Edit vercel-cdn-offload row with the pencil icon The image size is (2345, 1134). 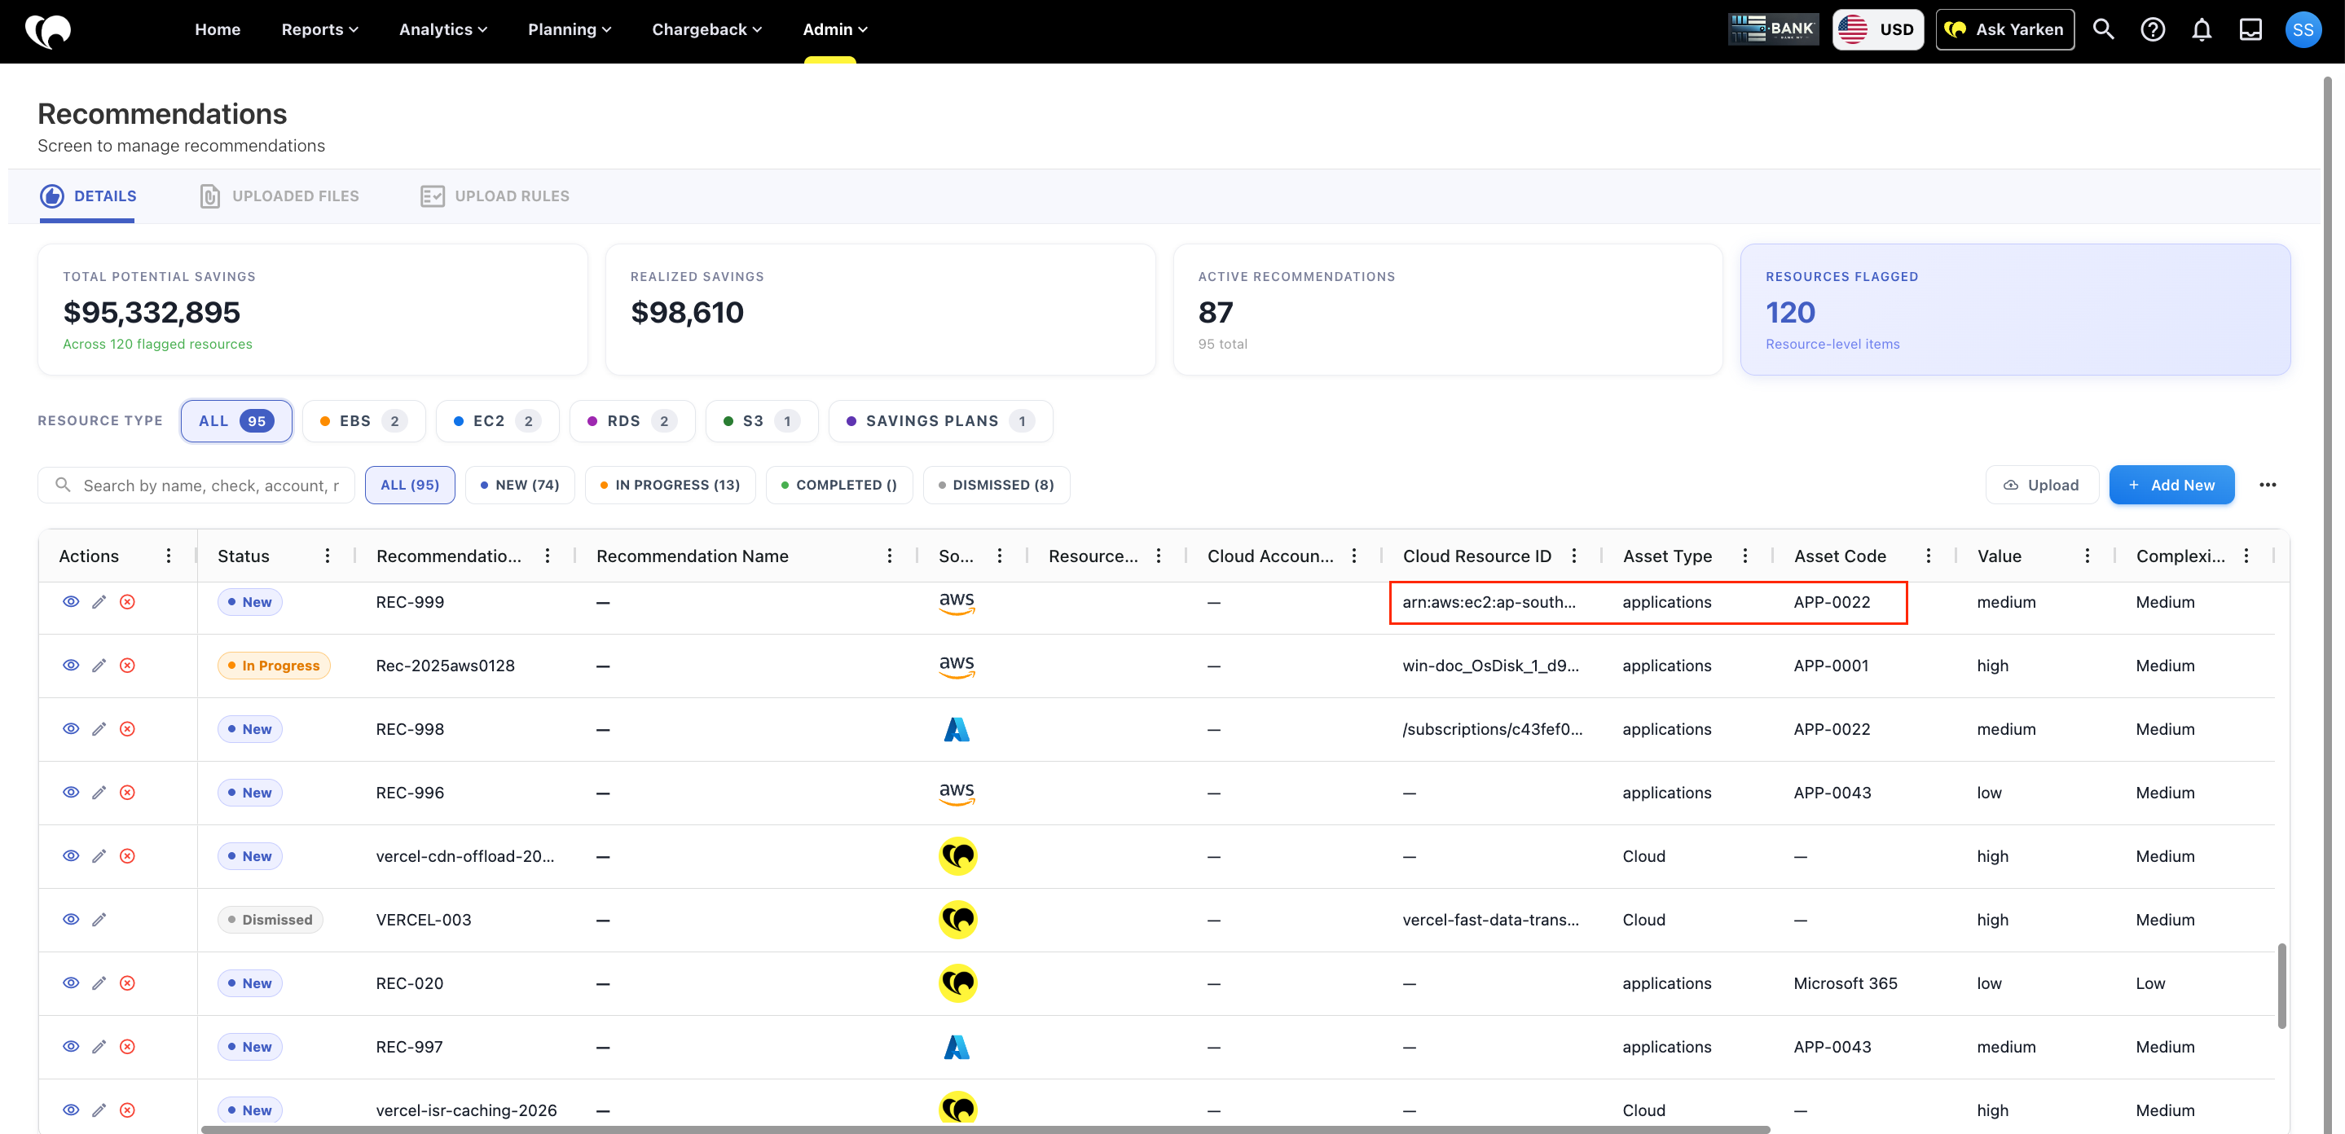(x=99, y=856)
